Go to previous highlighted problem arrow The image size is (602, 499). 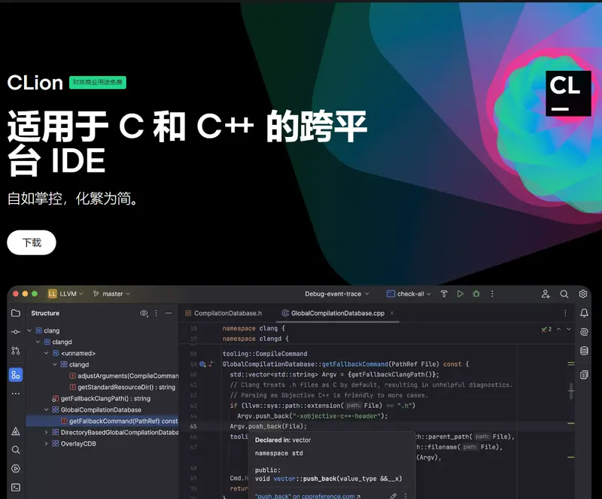(x=559, y=329)
